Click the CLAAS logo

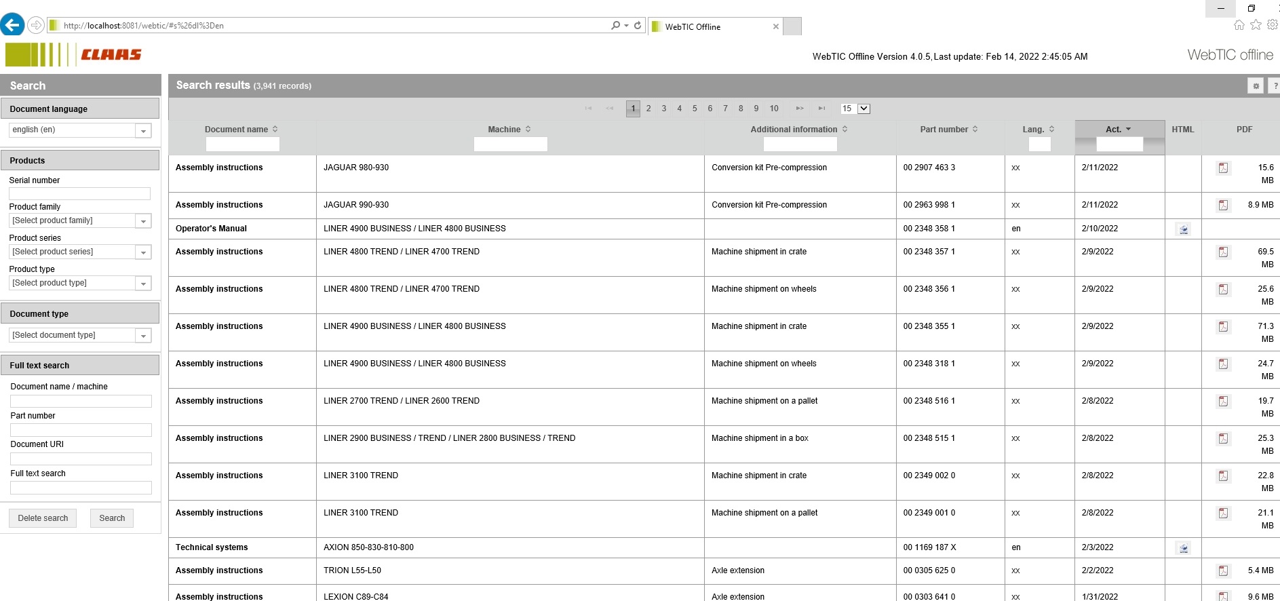(x=111, y=54)
